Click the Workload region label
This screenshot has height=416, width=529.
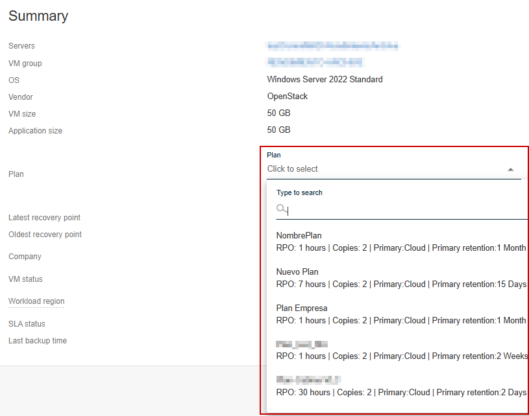tap(36, 301)
